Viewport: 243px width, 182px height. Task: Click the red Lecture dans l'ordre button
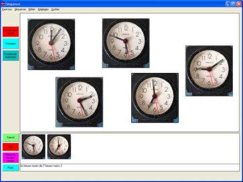[11, 32]
